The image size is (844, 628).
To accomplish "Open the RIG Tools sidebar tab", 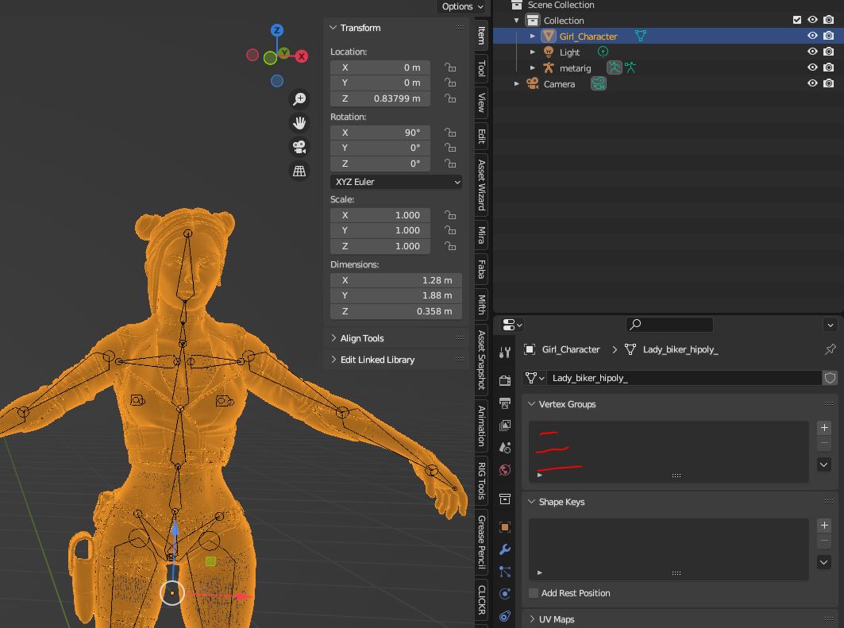I will coord(481,479).
